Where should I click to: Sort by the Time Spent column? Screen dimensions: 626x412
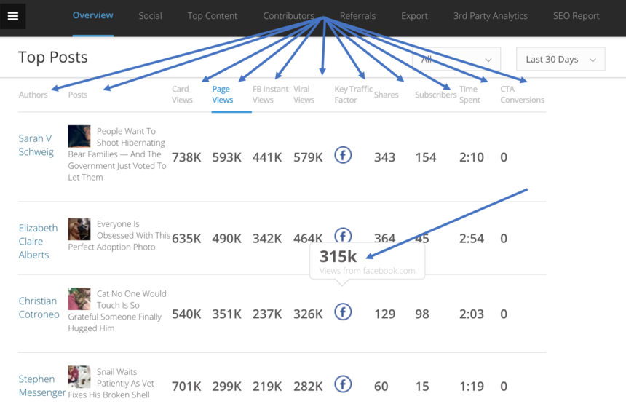pyautogui.click(x=469, y=95)
